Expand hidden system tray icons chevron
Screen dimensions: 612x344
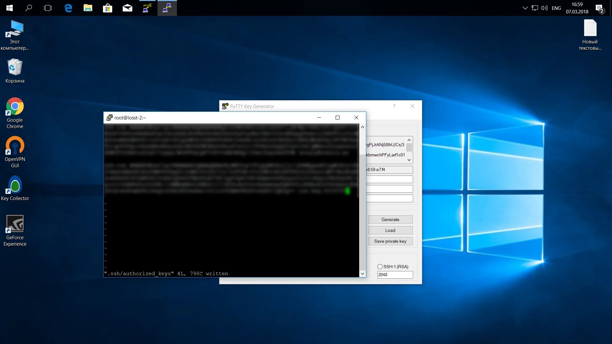[x=525, y=8]
